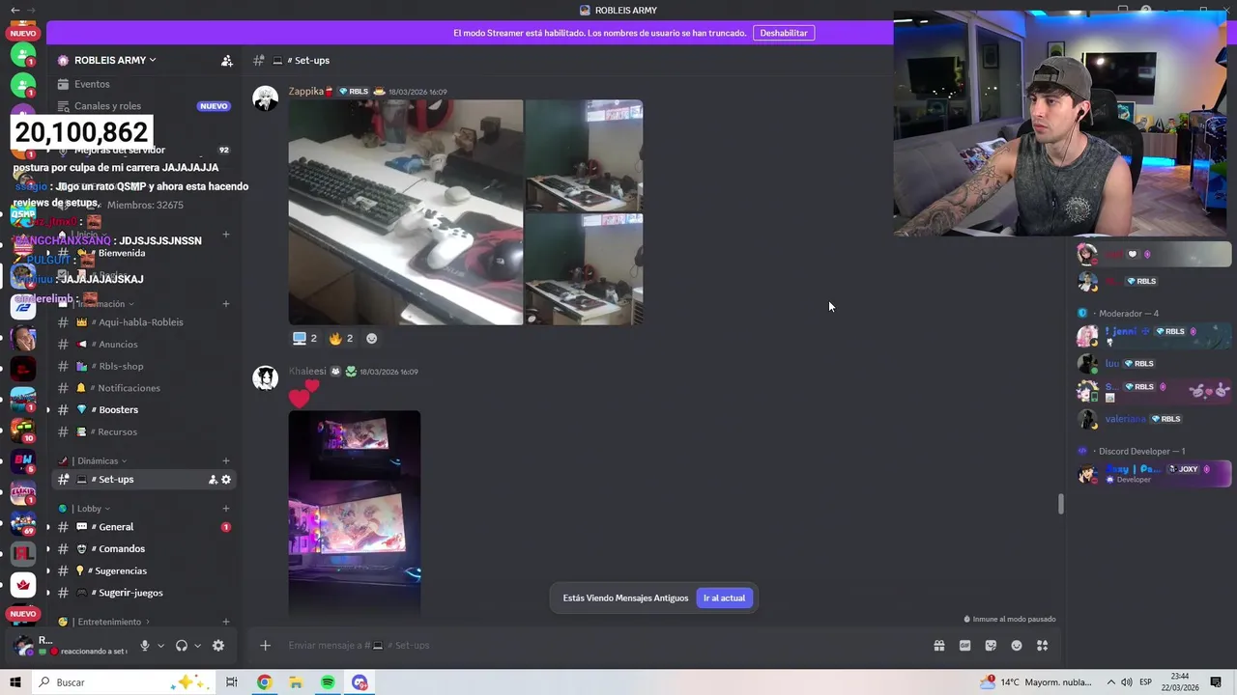1237x695 pixels.
Task: Click the volume icon in system tray
Action: pos(1127,682)
